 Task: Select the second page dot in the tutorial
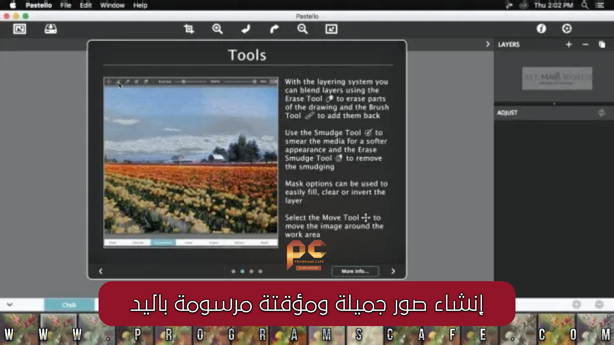(243, 271)
